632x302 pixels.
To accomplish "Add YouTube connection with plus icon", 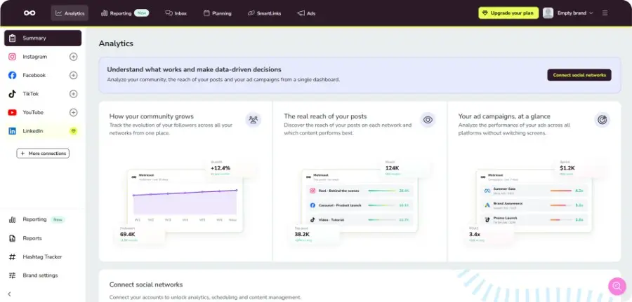I will pos(73,112).
